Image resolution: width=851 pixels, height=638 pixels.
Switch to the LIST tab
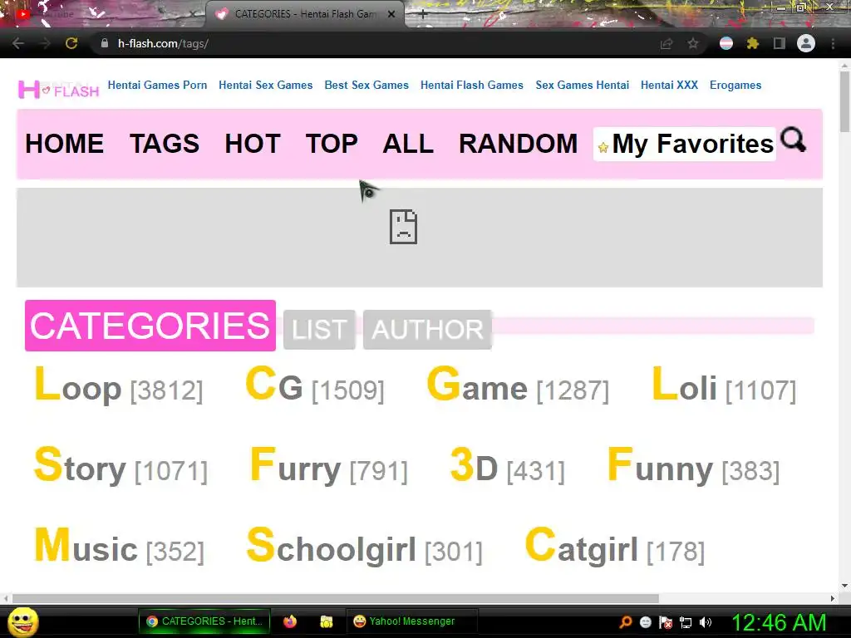319,329
